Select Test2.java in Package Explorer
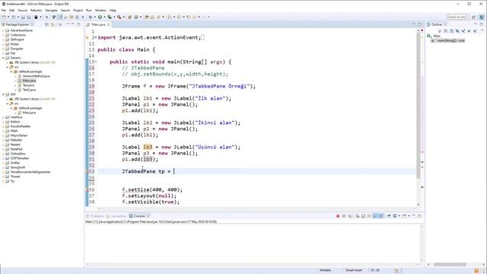 pos(29,90)
